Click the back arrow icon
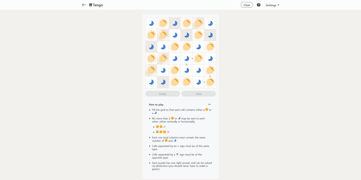Screen dimensions: 361x180 pos(84,5)
